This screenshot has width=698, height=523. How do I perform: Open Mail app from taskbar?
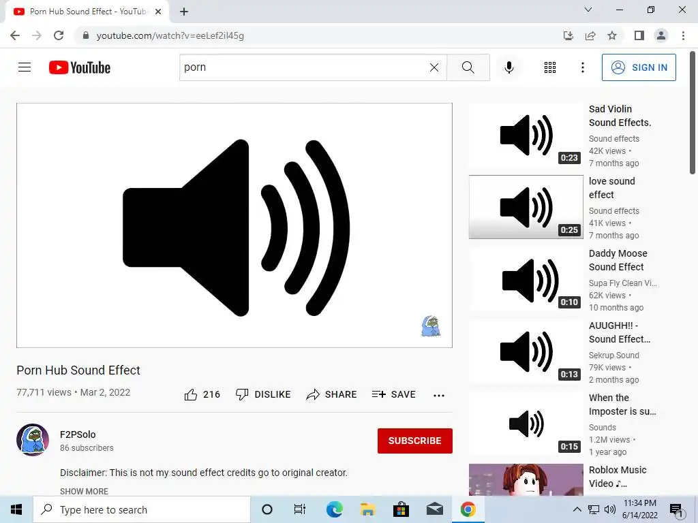click(434, 509)
